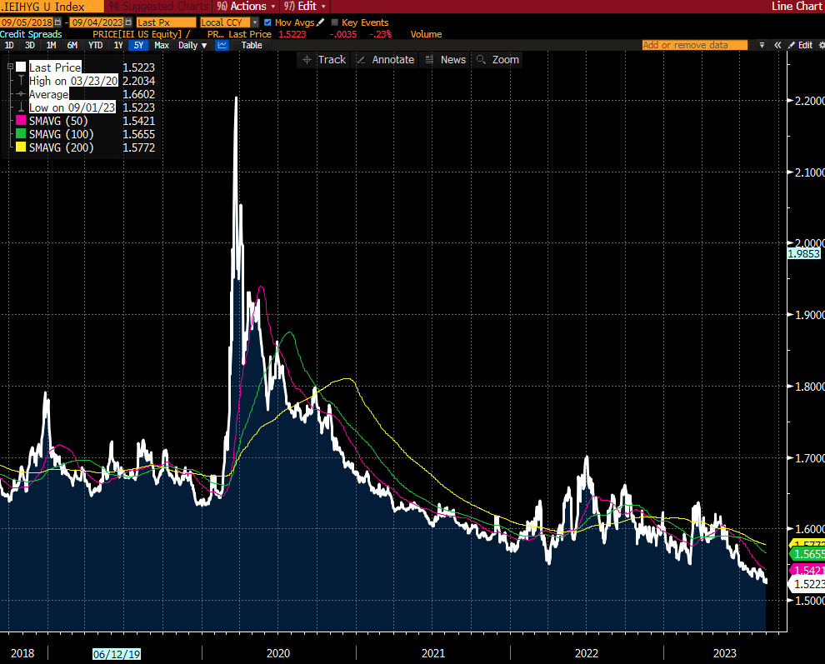
Task: Switch to the Table view
Action: click(x=251, y=46)
